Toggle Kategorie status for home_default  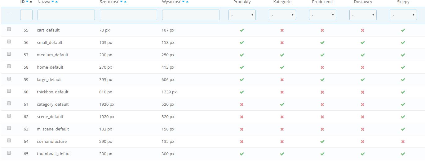[x=282, y=67]
